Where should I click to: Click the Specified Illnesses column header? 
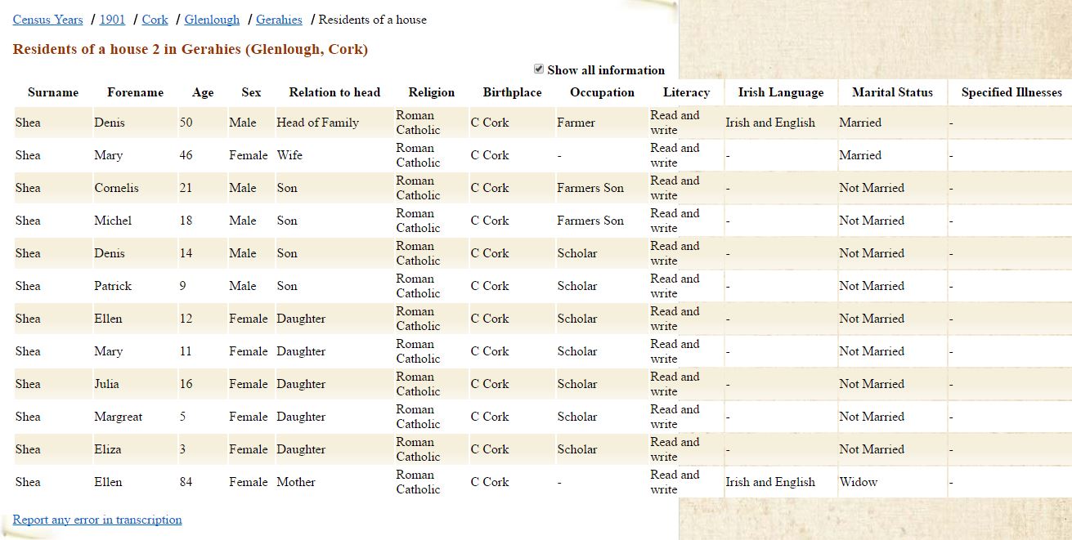point(1011,92)
